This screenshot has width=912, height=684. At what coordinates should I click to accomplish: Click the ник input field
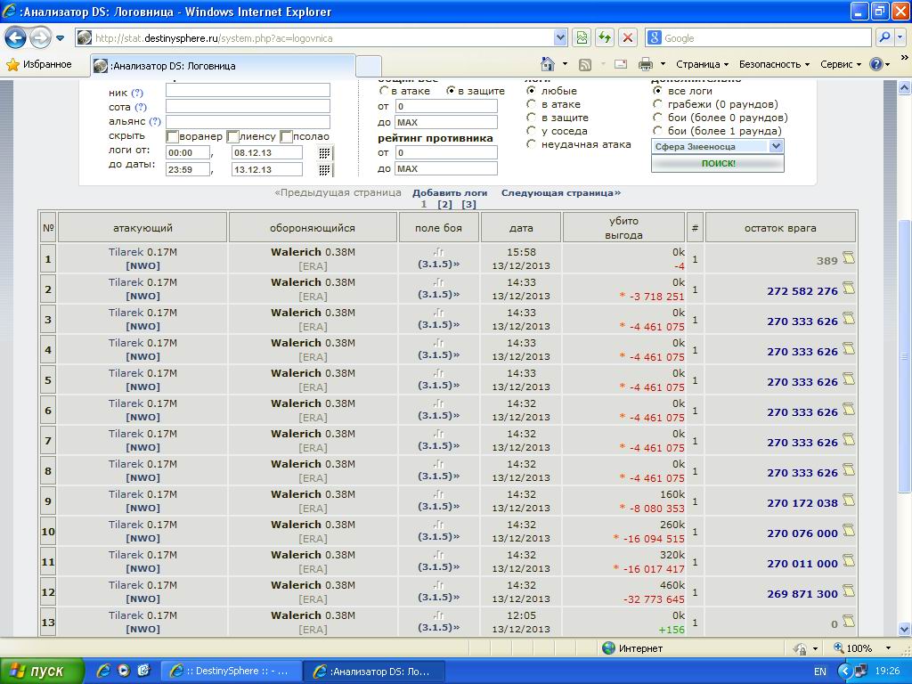(248, 90)
